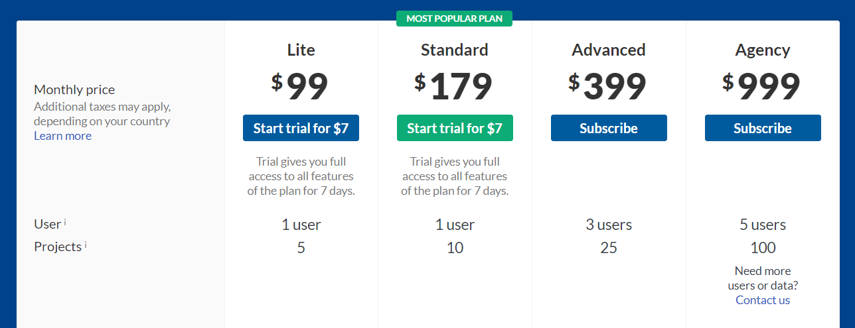Select the Lite plan heading
Viewport: 855px width, 328px height.
pos(301,50)
